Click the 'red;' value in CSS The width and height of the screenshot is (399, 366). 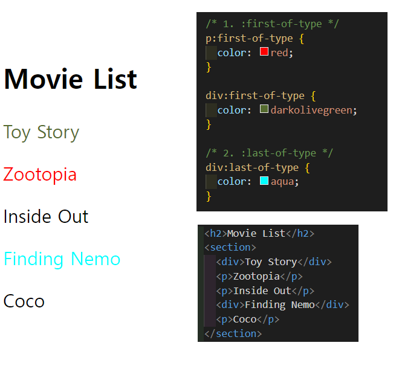(x=282, y=53)
